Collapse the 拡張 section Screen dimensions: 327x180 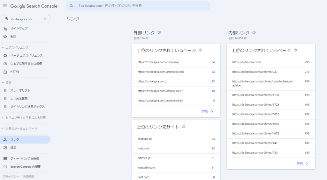coord(3,83)
